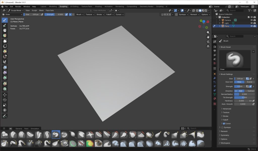
Task: Open the Sculpt Mode dropdown
Action: point(16,11)
